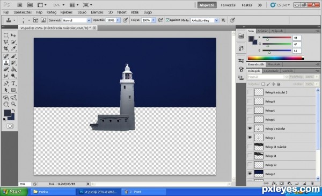
Task: Select the Path Selection arrow tool
Action: pyautogui.click(x=6, y=90)
